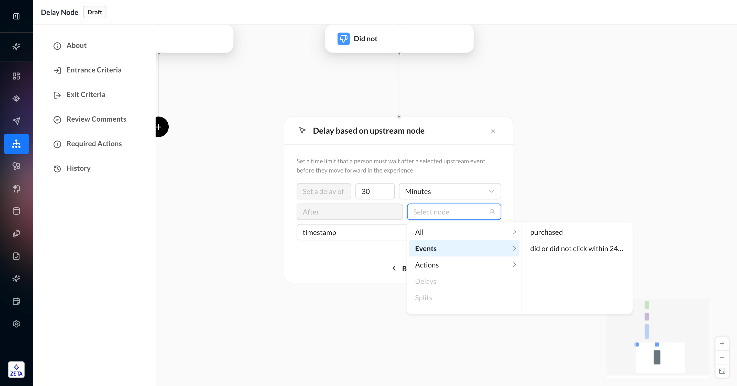Expand the Minutes unit dropdown

pyautogui.click(x=450, y=191)
